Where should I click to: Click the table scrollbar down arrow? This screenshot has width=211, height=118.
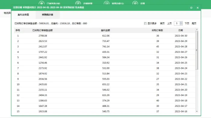(x=197, y=112)
